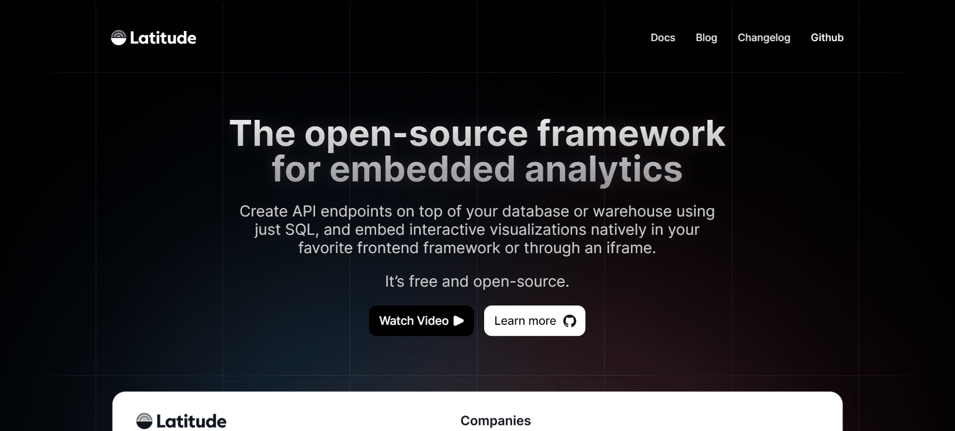Open the Docs navigation link
This screenshot has width=955, height=431.
pos(663,38)
